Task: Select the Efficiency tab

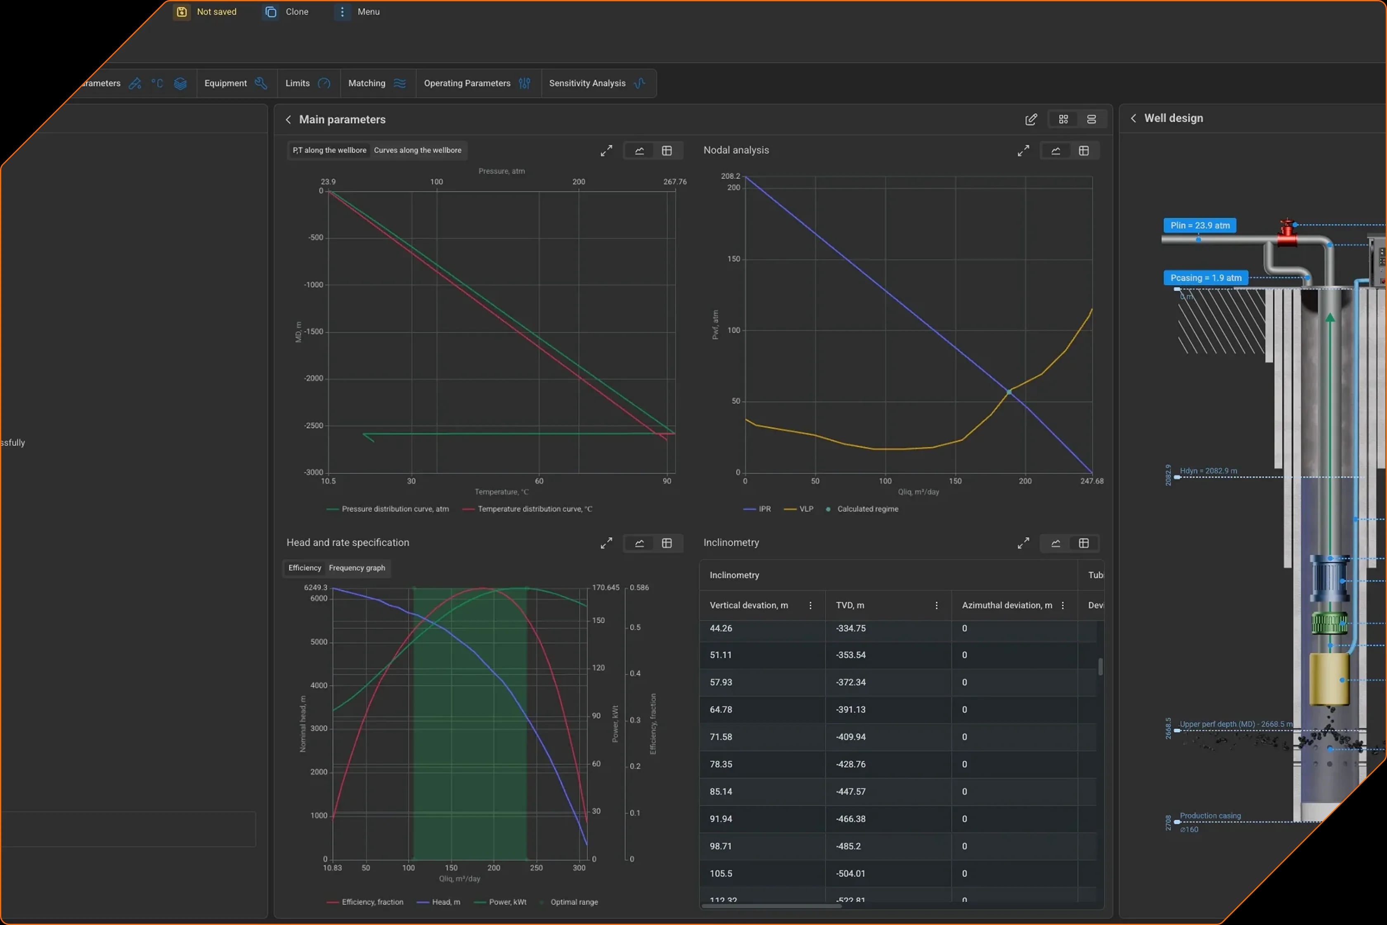Action: coord(304,568)
